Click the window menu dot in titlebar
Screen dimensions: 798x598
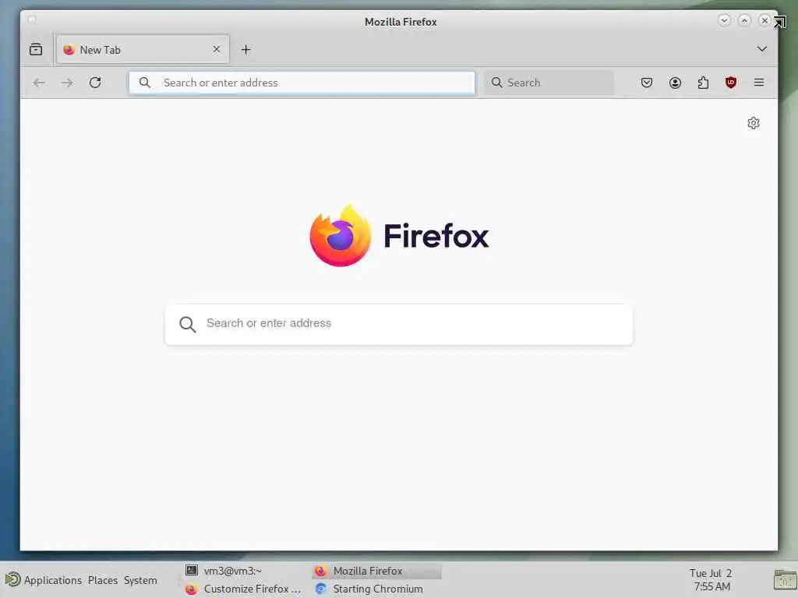(x=31, y=20)
